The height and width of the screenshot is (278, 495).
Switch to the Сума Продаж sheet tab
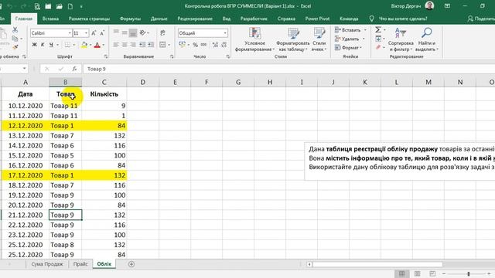(x=47, y=264)
